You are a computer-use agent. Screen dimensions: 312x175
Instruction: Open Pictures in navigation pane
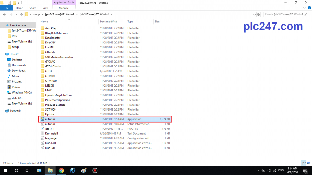(17, 81)
